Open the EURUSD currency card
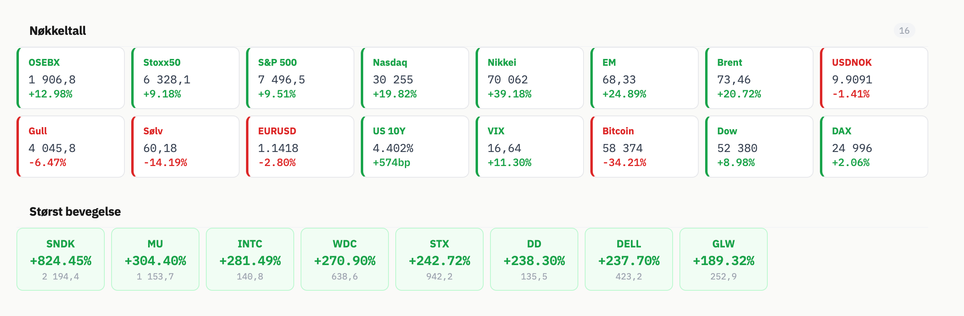 point(300,146)
